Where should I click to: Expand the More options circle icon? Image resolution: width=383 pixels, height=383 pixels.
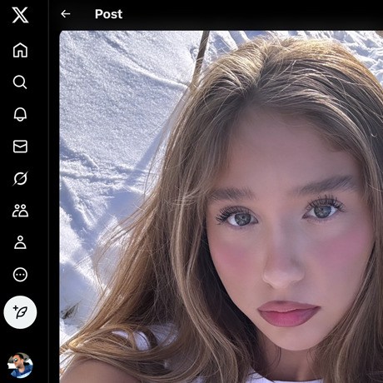pos(20,275)
